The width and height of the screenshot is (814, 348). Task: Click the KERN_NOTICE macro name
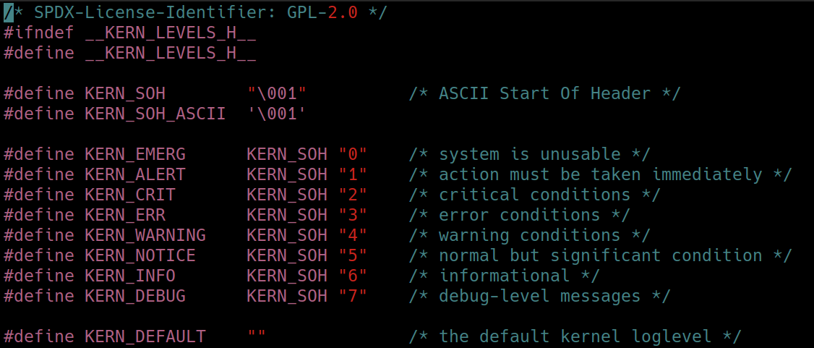(x=140, y=256)
